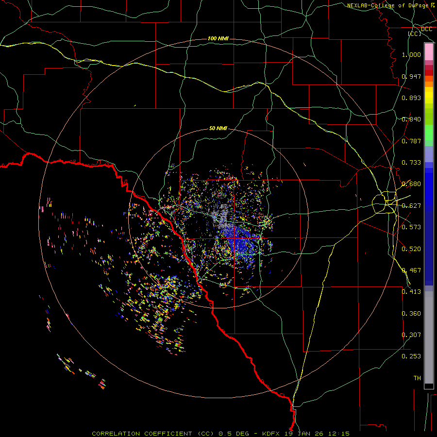Click the 0.467 color scale value

coord(411,270)
